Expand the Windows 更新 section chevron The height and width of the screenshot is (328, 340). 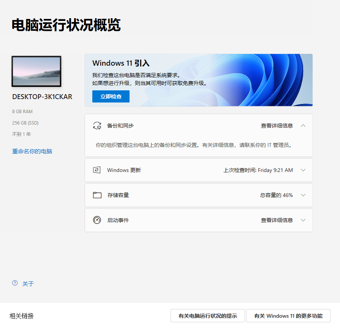303,170
